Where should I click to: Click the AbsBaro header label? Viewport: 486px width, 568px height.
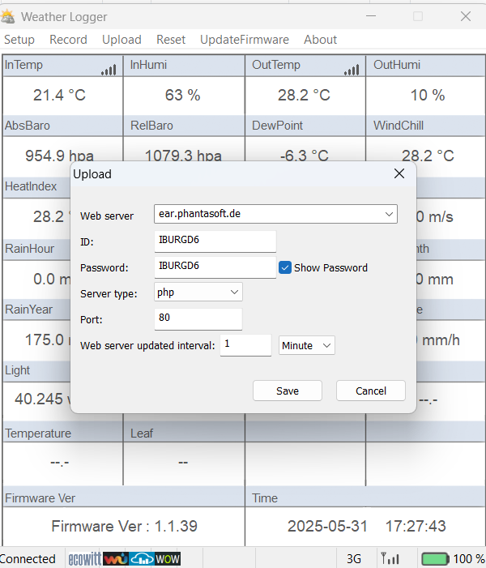[28, 126]
